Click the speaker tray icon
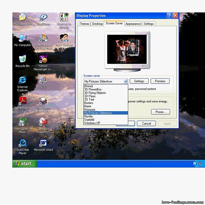The height and width of the screenshot is (205, 205). [x=200, y=163]
